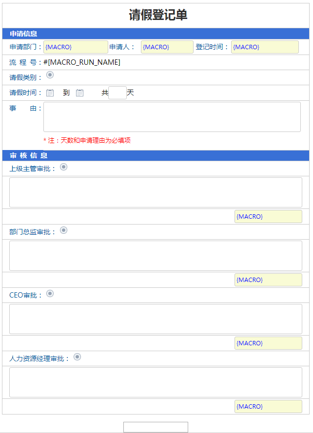Click the macro field below 上级主管审批 comments
The height and width of the screenshot is (433, 313).
point(268,217)
